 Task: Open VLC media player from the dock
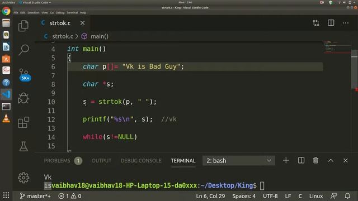pos(6,118)
